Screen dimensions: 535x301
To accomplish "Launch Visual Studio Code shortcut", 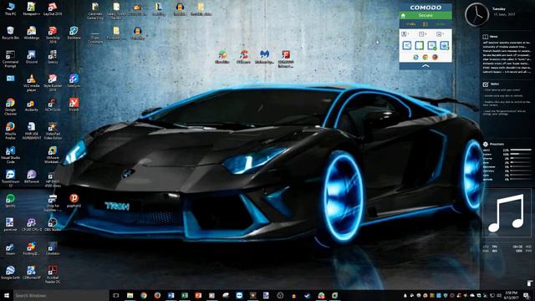I will tap(10, 155).
